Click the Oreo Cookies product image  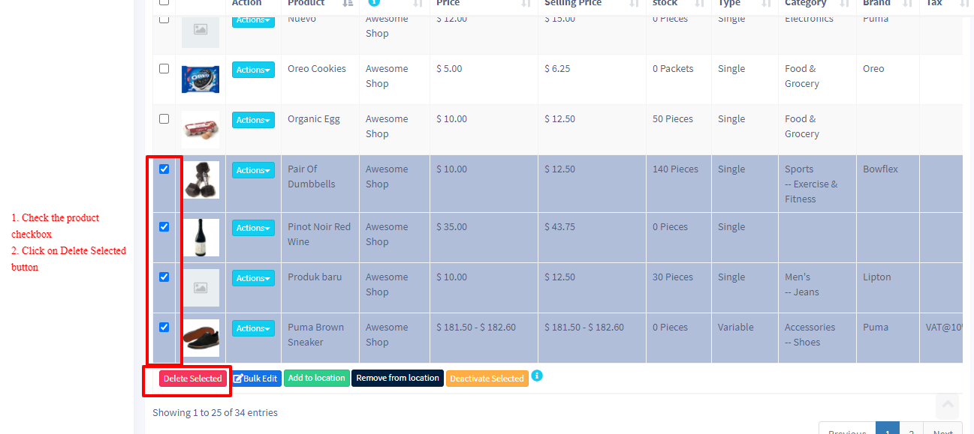[201, 79]
